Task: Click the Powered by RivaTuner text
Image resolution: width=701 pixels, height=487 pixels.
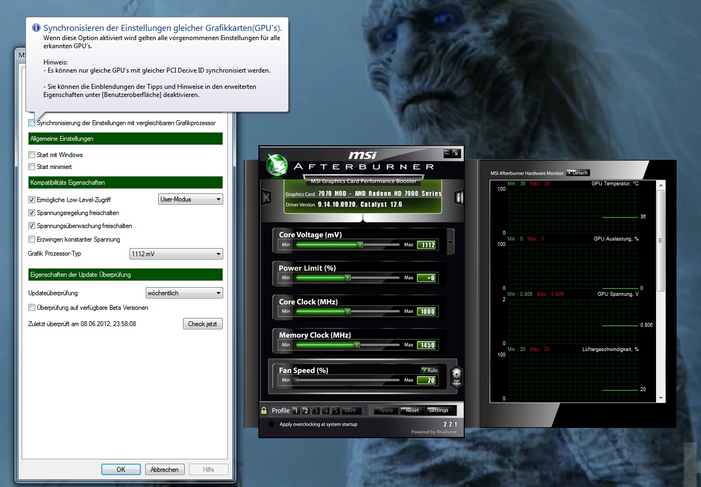Action: [x=433, y=432]
